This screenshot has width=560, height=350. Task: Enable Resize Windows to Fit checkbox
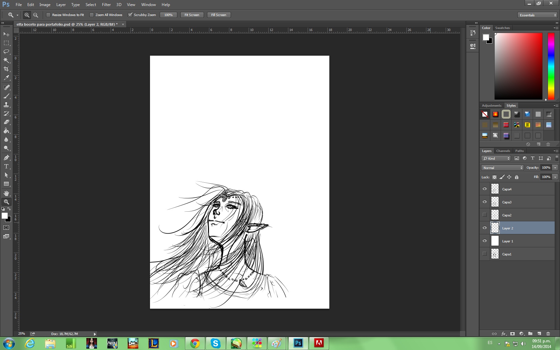(x=48, y=15)
